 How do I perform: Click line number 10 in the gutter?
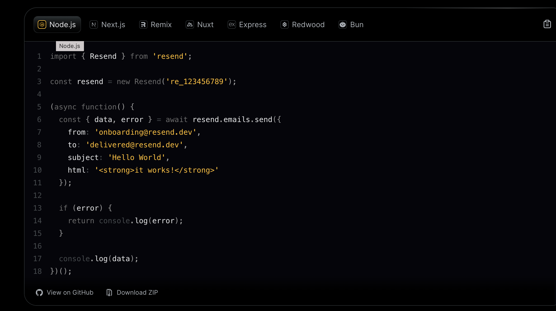coord(37,170)
